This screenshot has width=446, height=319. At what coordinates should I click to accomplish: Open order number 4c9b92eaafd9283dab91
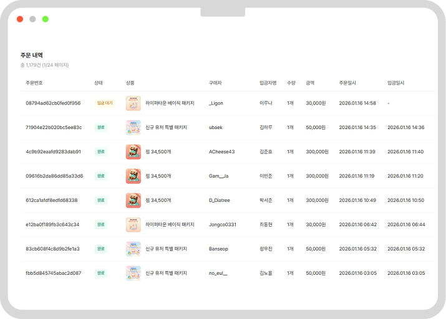coord(53,151)
